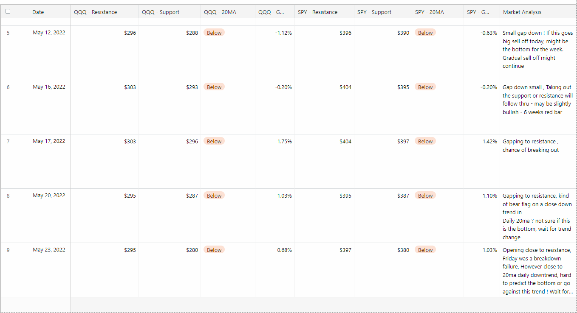Click the SPY 20MA Below tag for May 16
Viewport: 577px width, 313px height.
click(425, 87)
